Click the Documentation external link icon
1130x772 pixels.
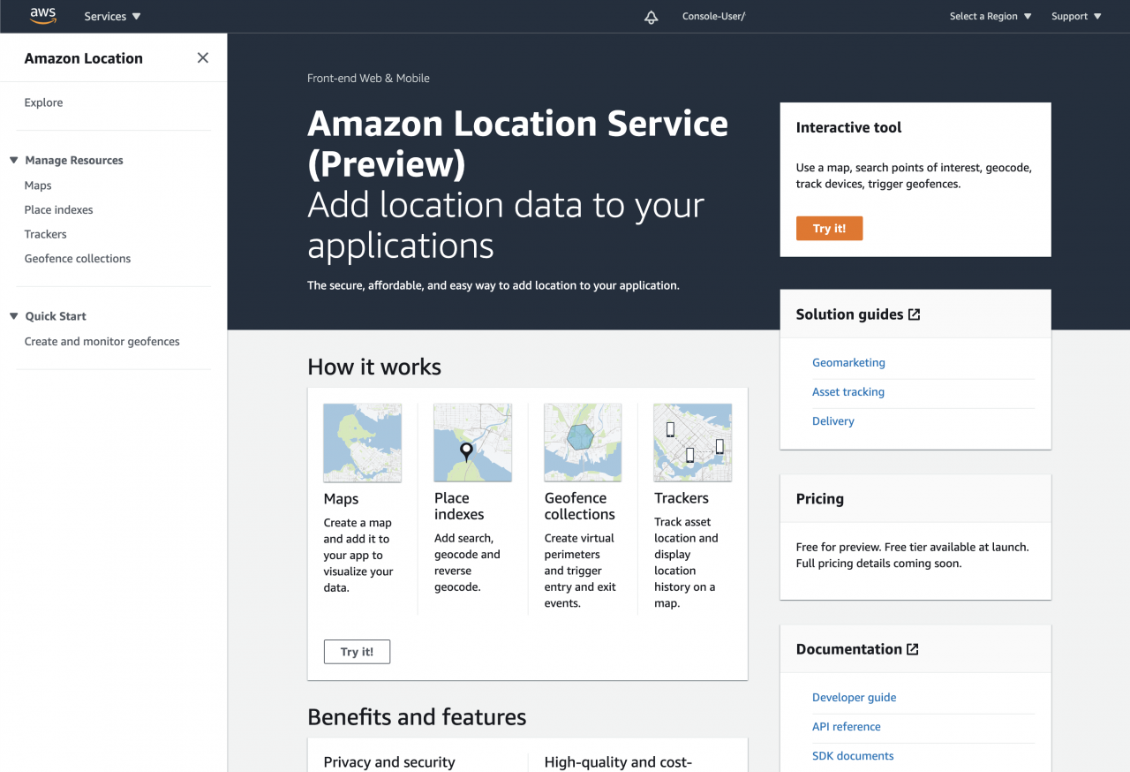tap(914, 648)
